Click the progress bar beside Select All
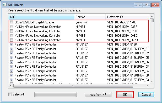The image size is (162, 103). pos(56,94)
